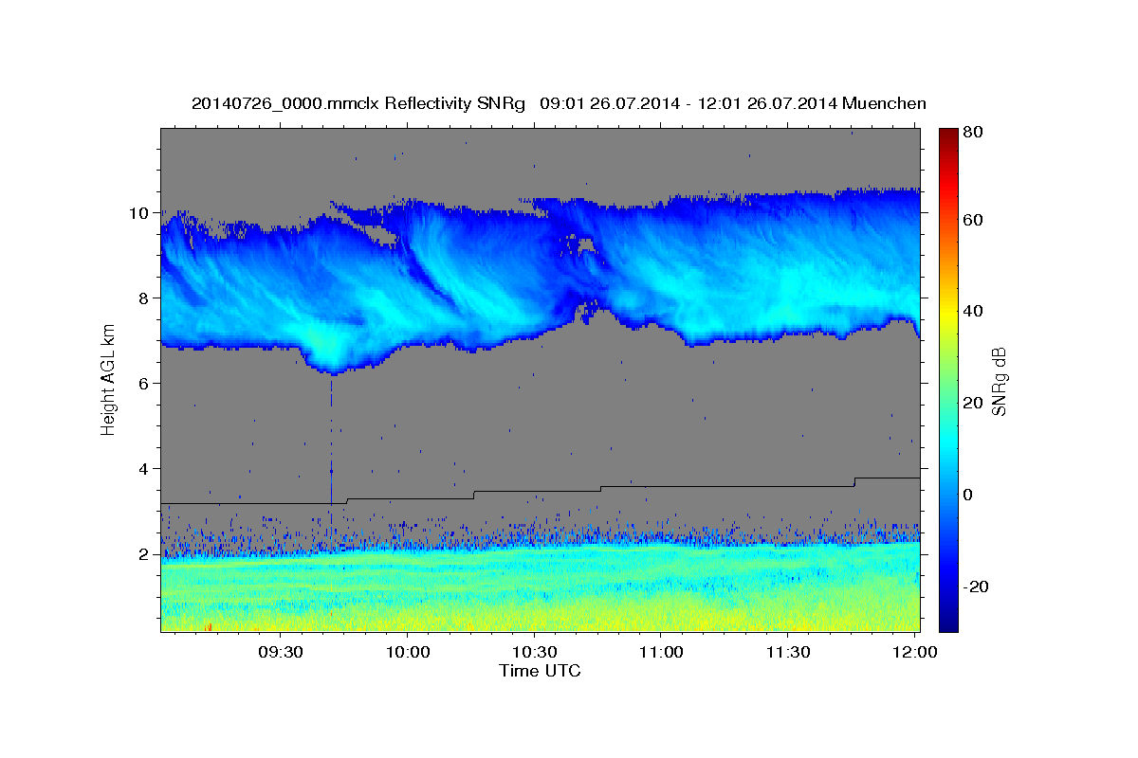
Task: Click the dark red top of the colorbar
Action: click(x=948, y=135)
